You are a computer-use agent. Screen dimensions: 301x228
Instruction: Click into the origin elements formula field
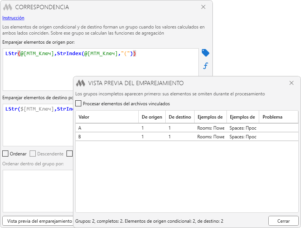(101, 69)
